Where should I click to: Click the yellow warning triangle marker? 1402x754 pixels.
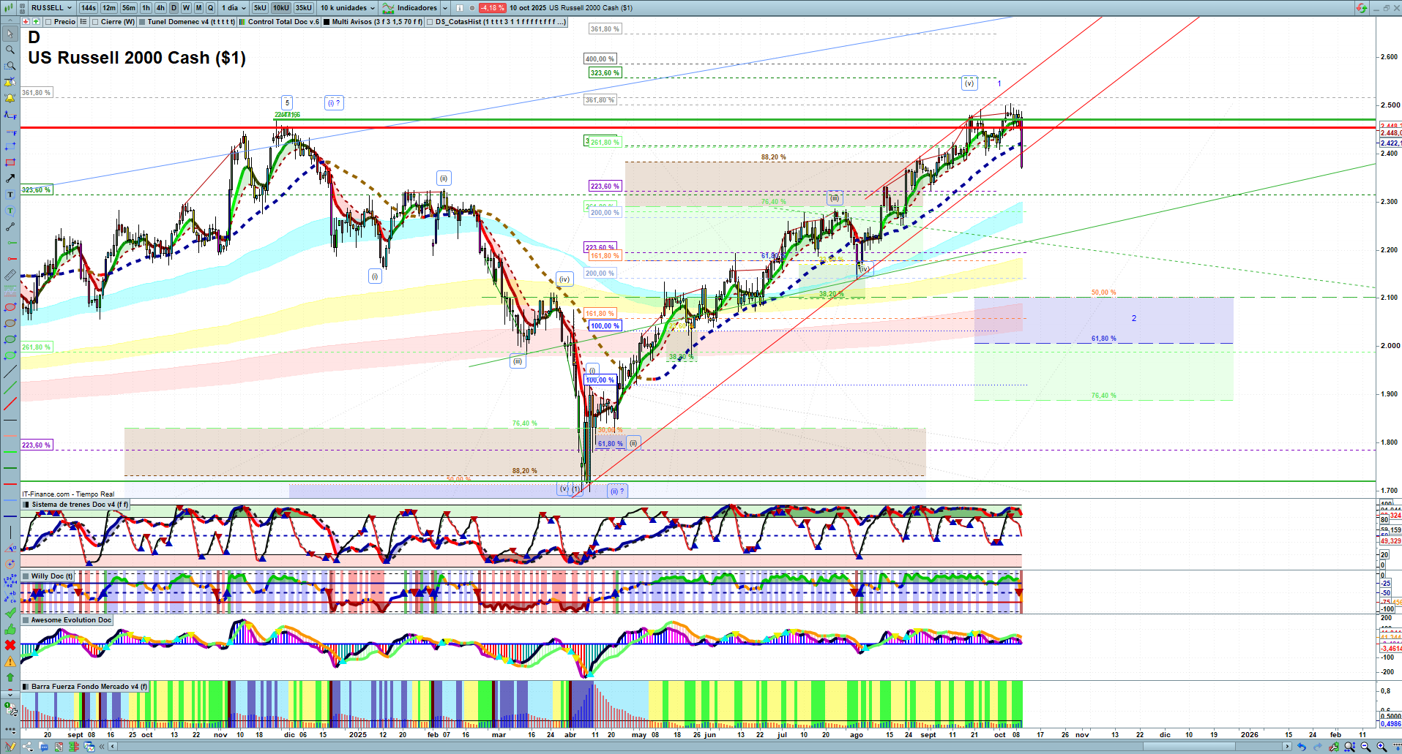click(x=10, y=661)
